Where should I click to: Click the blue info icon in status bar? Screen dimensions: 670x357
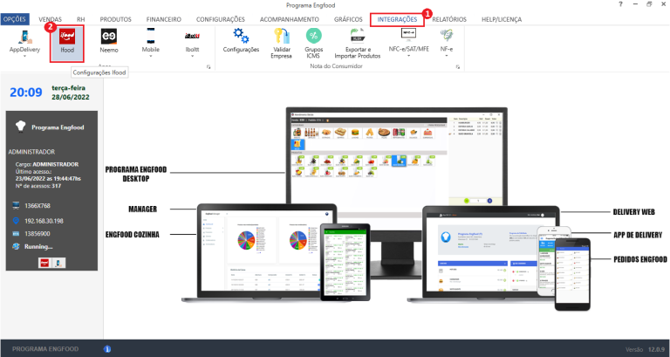(107, 349)
